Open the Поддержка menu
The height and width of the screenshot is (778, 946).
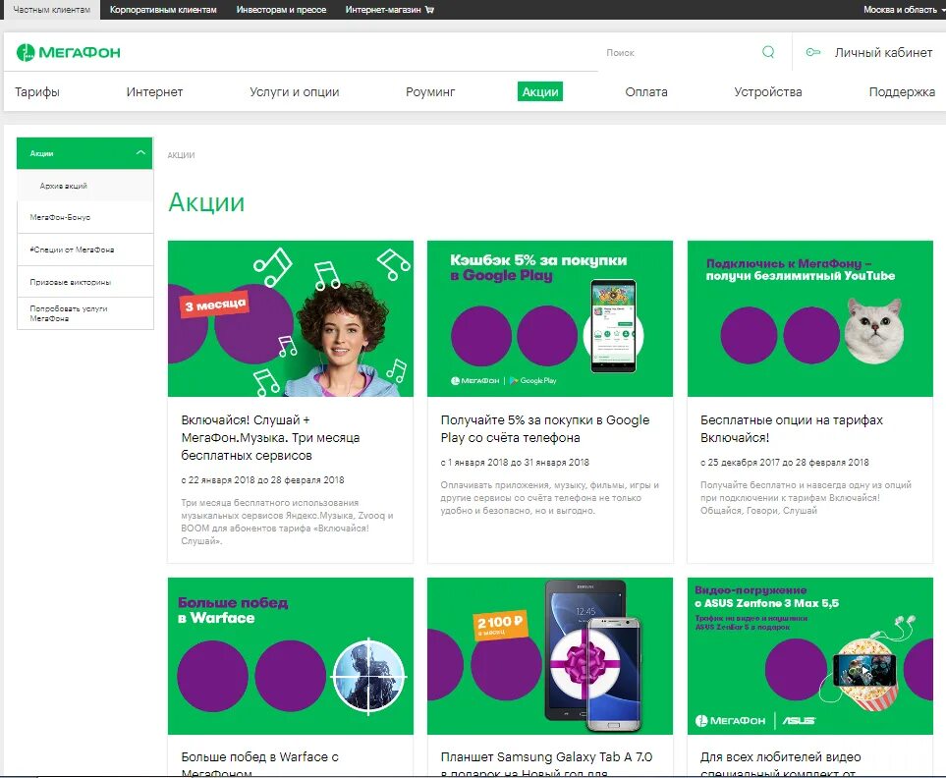point(902,91)
